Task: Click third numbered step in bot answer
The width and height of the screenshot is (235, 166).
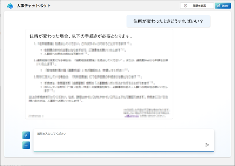Action: tap(94, 77)
